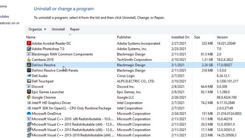Click the Microsoft OneDrive cloud icon
Viewport: 245px width, 138px height.
click(29, 113)
